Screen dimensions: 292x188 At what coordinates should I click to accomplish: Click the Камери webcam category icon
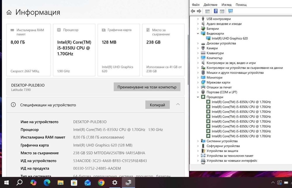203,48
